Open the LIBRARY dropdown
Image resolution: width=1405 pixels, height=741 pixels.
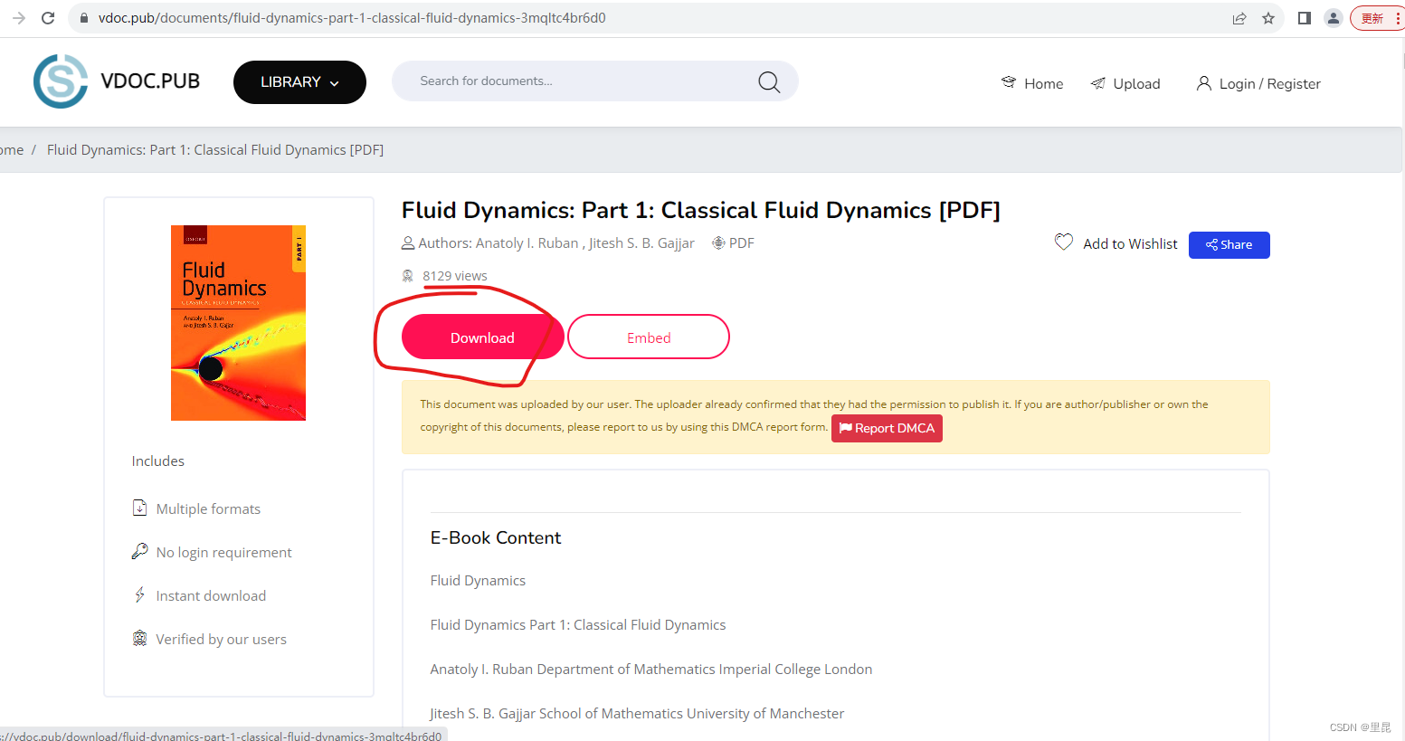[x=299, y=82]
